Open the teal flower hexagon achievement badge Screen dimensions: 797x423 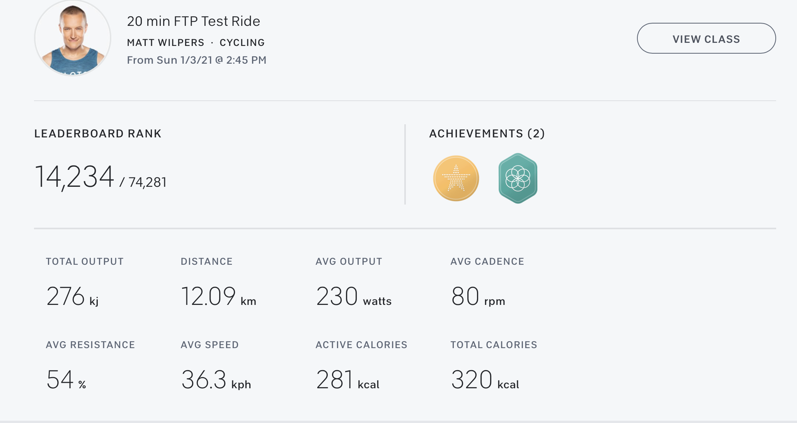[x=518, y=178]
